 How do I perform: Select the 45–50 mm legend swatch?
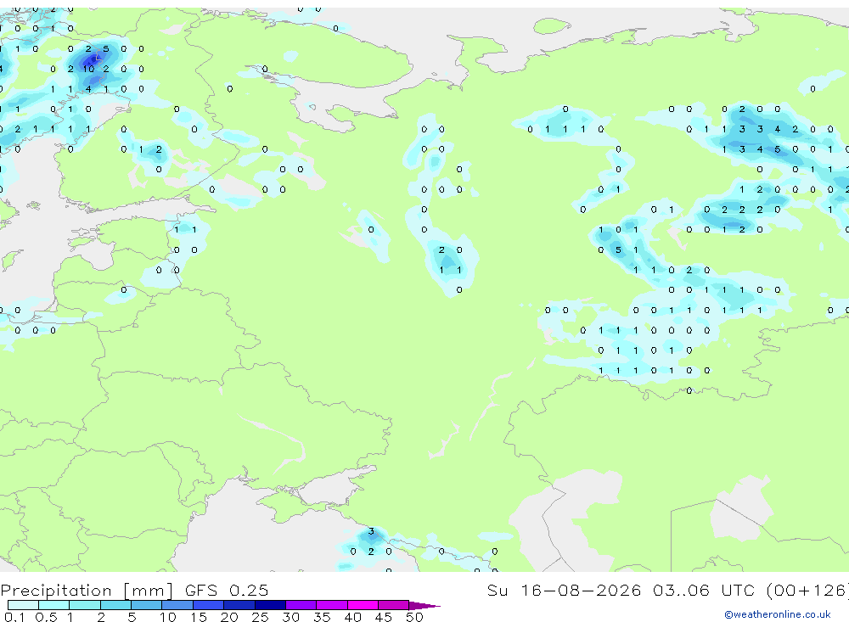tap(393, 605)
